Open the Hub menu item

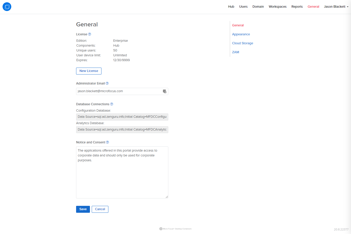click(231, 7)
